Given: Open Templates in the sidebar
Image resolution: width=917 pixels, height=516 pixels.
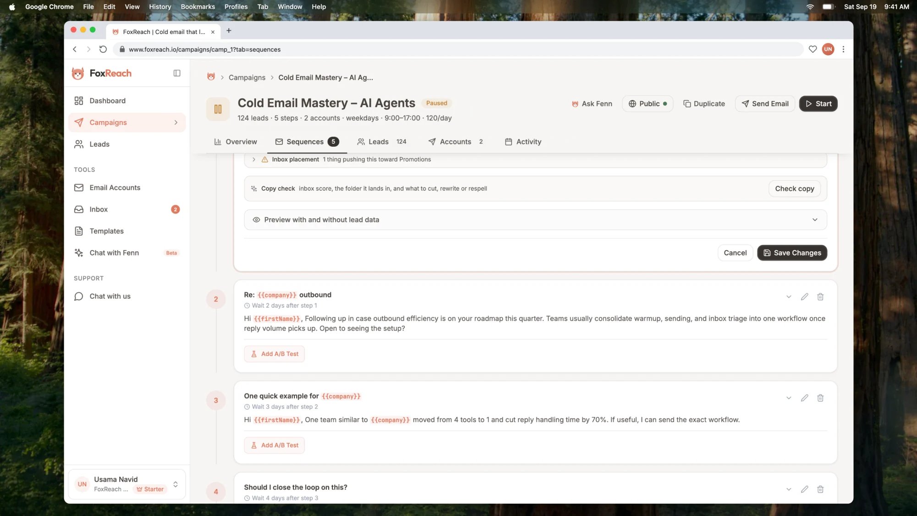Looking at the screenshot, I should coord(127,231).
